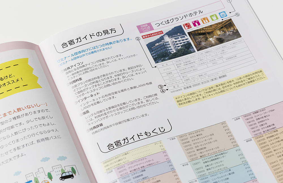Click index entry 130067 ホテルコンチネンタル
Screen dimensions: 283x183
(x=213, y=172)
